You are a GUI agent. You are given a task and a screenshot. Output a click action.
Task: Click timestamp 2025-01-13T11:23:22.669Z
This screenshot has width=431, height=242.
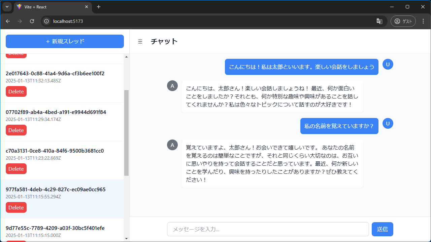(x=33, y=158)
